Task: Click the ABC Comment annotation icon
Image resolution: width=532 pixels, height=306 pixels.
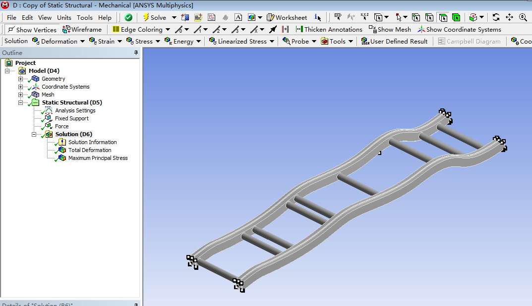Action: pos(198,17)
